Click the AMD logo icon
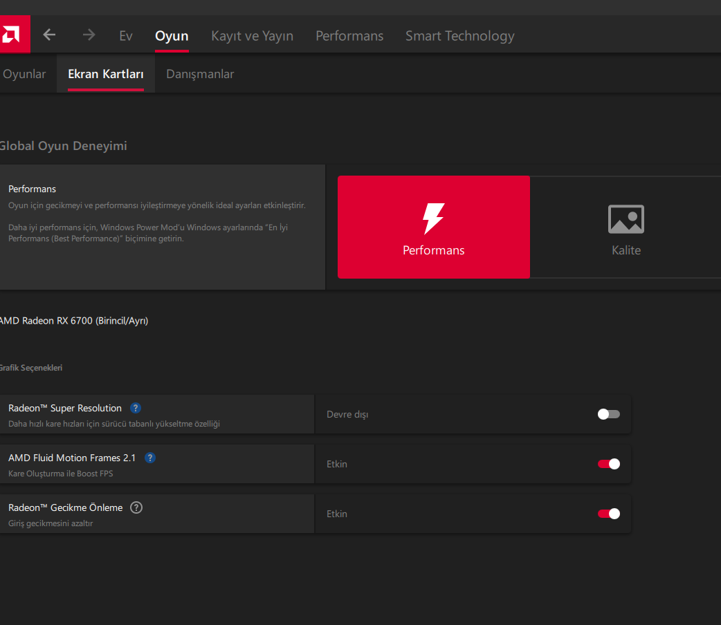 pos(12,35)
